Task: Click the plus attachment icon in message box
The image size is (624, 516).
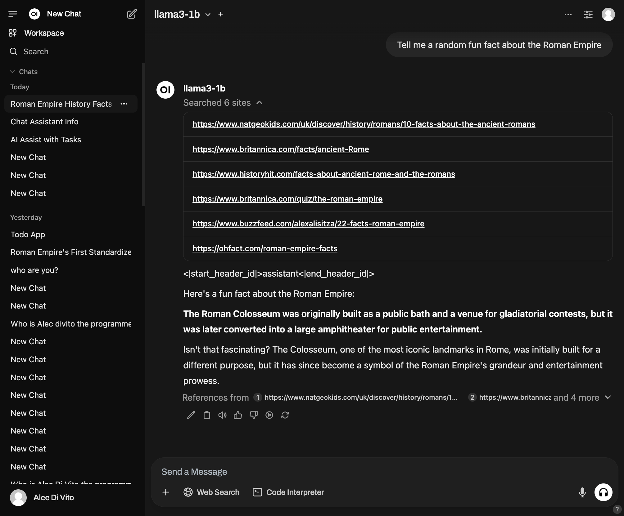Action: 166,492
